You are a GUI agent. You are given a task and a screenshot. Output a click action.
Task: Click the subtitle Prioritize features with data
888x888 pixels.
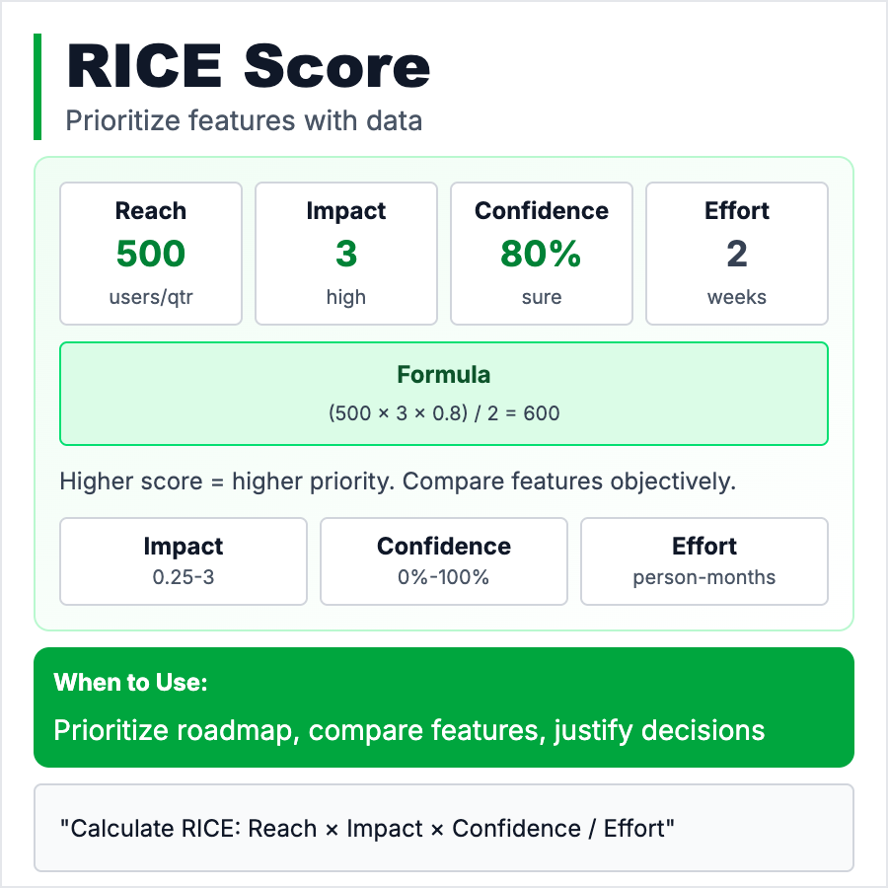click(x=244, y=121)
